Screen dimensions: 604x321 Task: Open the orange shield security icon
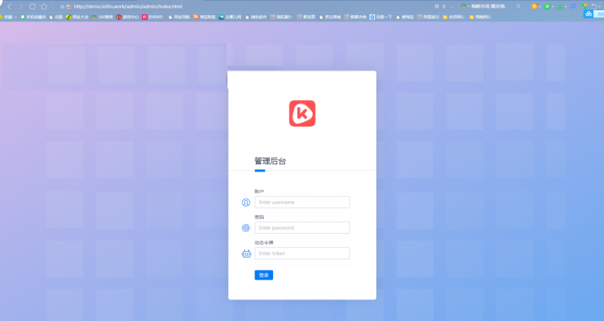(x=534, y=7)
